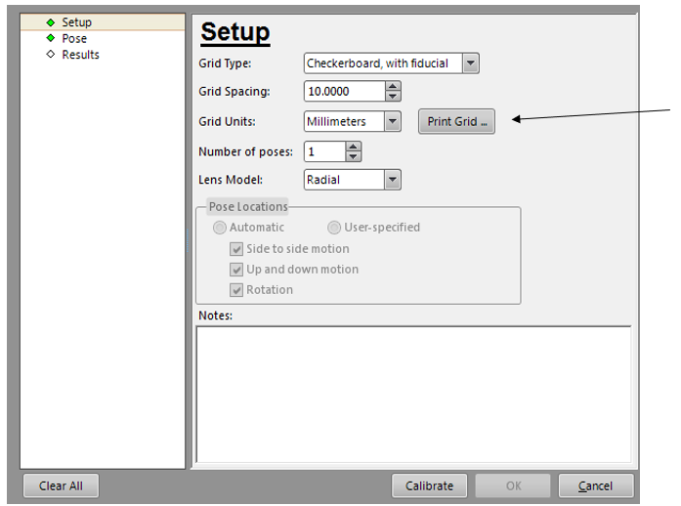Go to the Results step
The height and width of the screenshot is (506, 681).
(80, 55)
